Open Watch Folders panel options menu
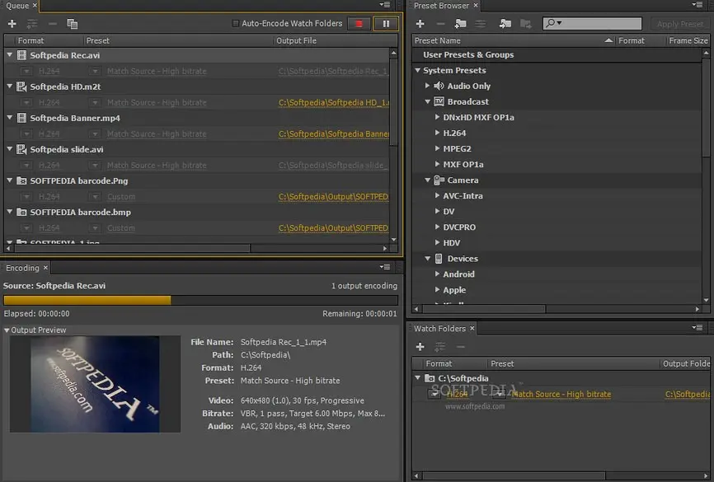The width and height of the screenshot is (714, 482). (x=698, y=328)
